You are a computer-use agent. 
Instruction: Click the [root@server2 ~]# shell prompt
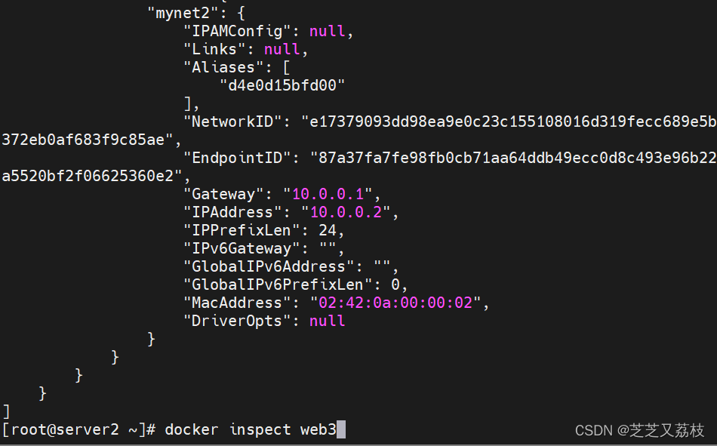78,429
